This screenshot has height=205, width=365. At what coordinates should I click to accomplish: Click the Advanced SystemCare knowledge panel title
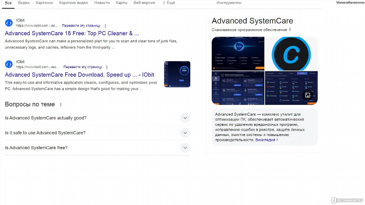click(x=252, y=21)
